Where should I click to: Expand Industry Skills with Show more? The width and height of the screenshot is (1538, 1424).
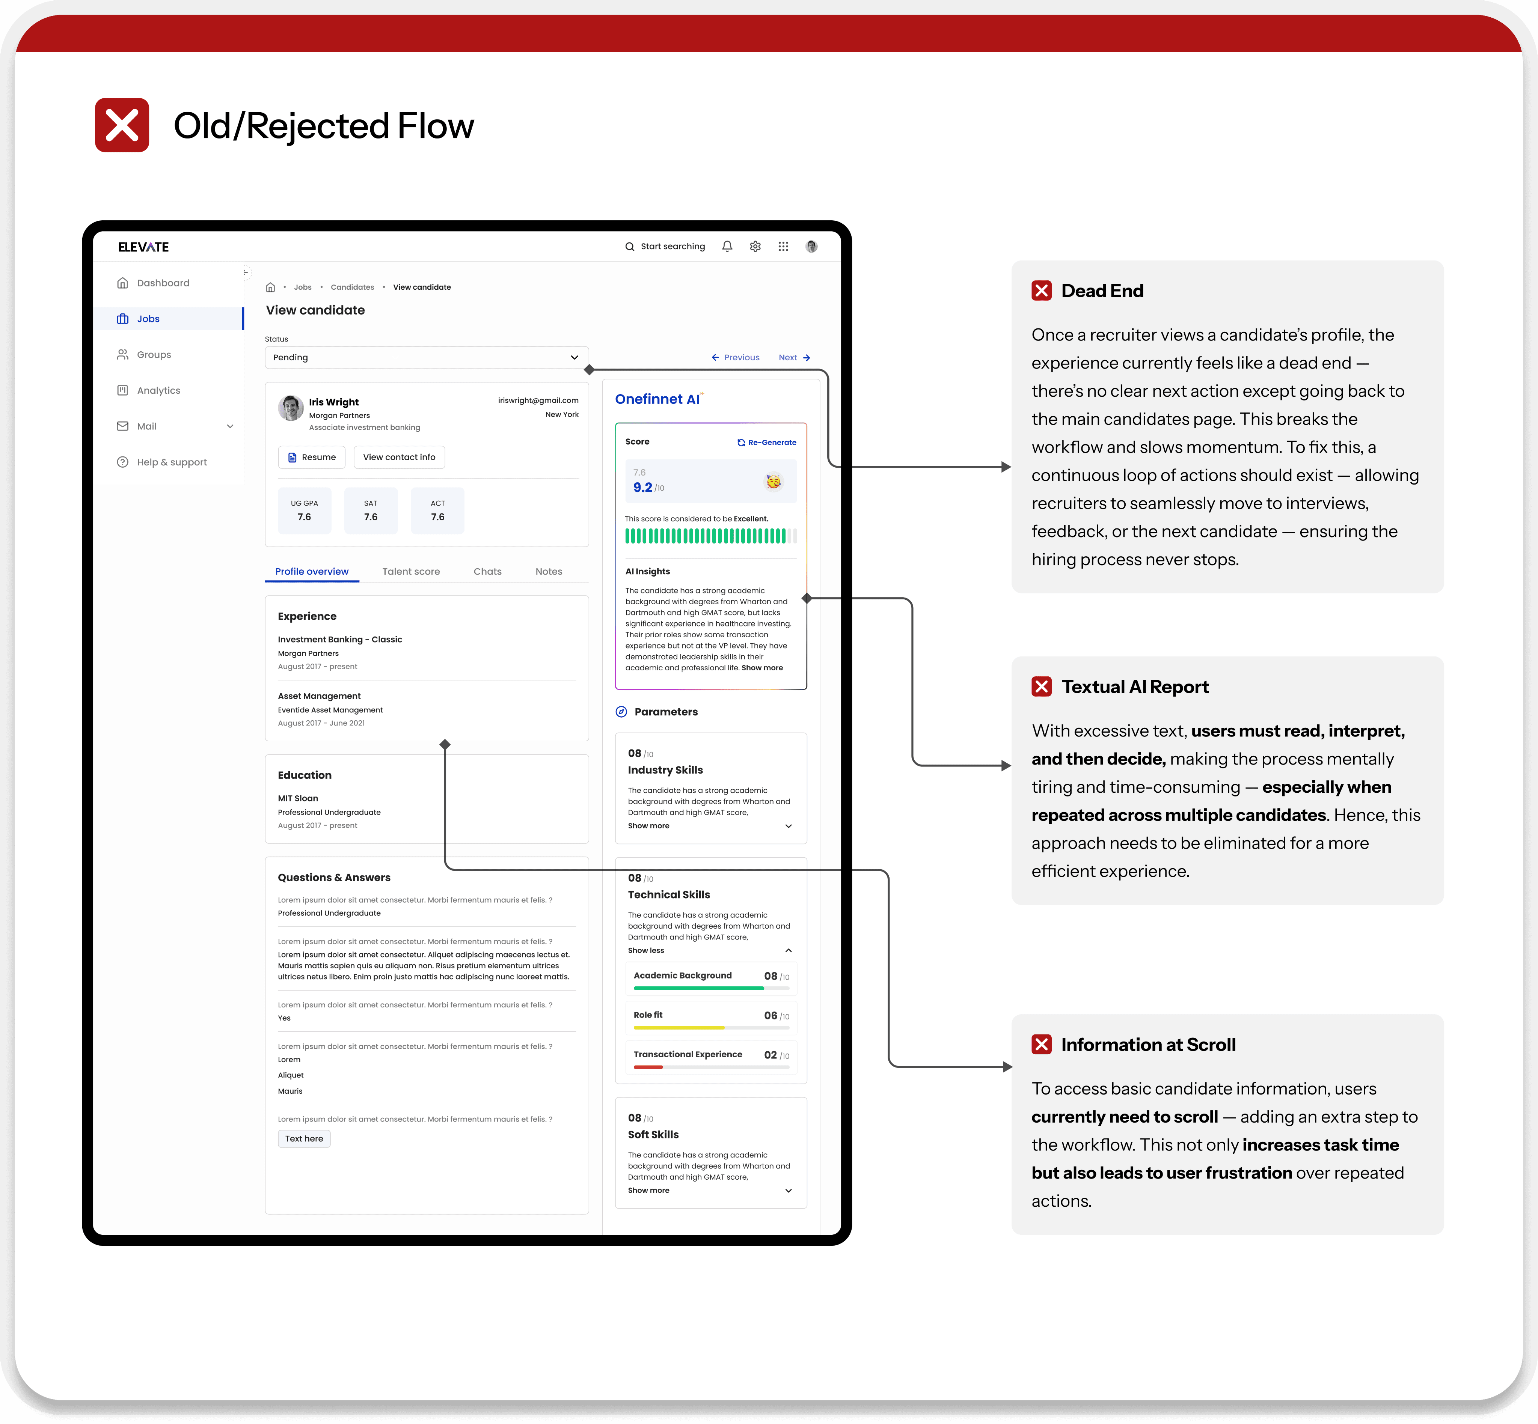point(649,826)
